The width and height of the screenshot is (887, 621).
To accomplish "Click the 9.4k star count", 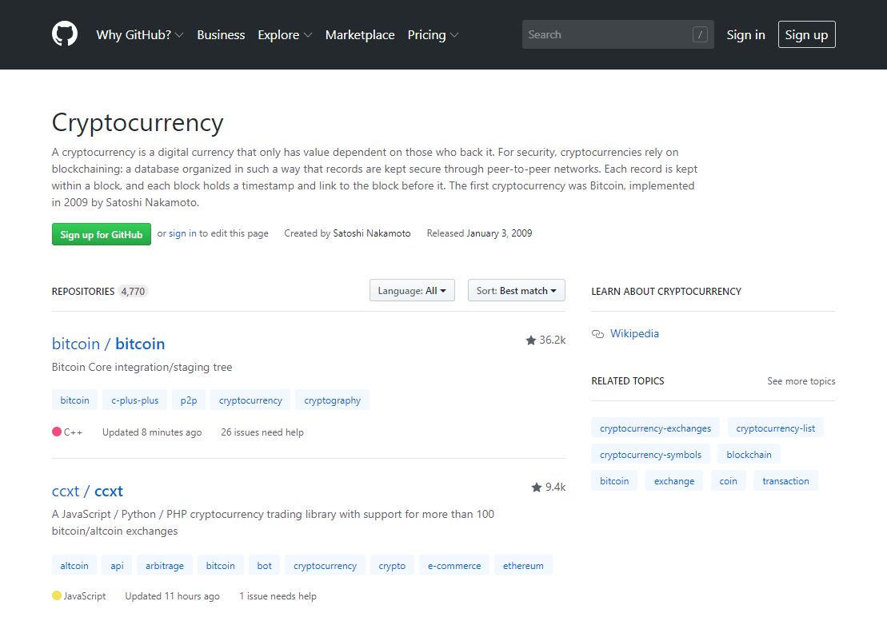I will coord(555,487).
